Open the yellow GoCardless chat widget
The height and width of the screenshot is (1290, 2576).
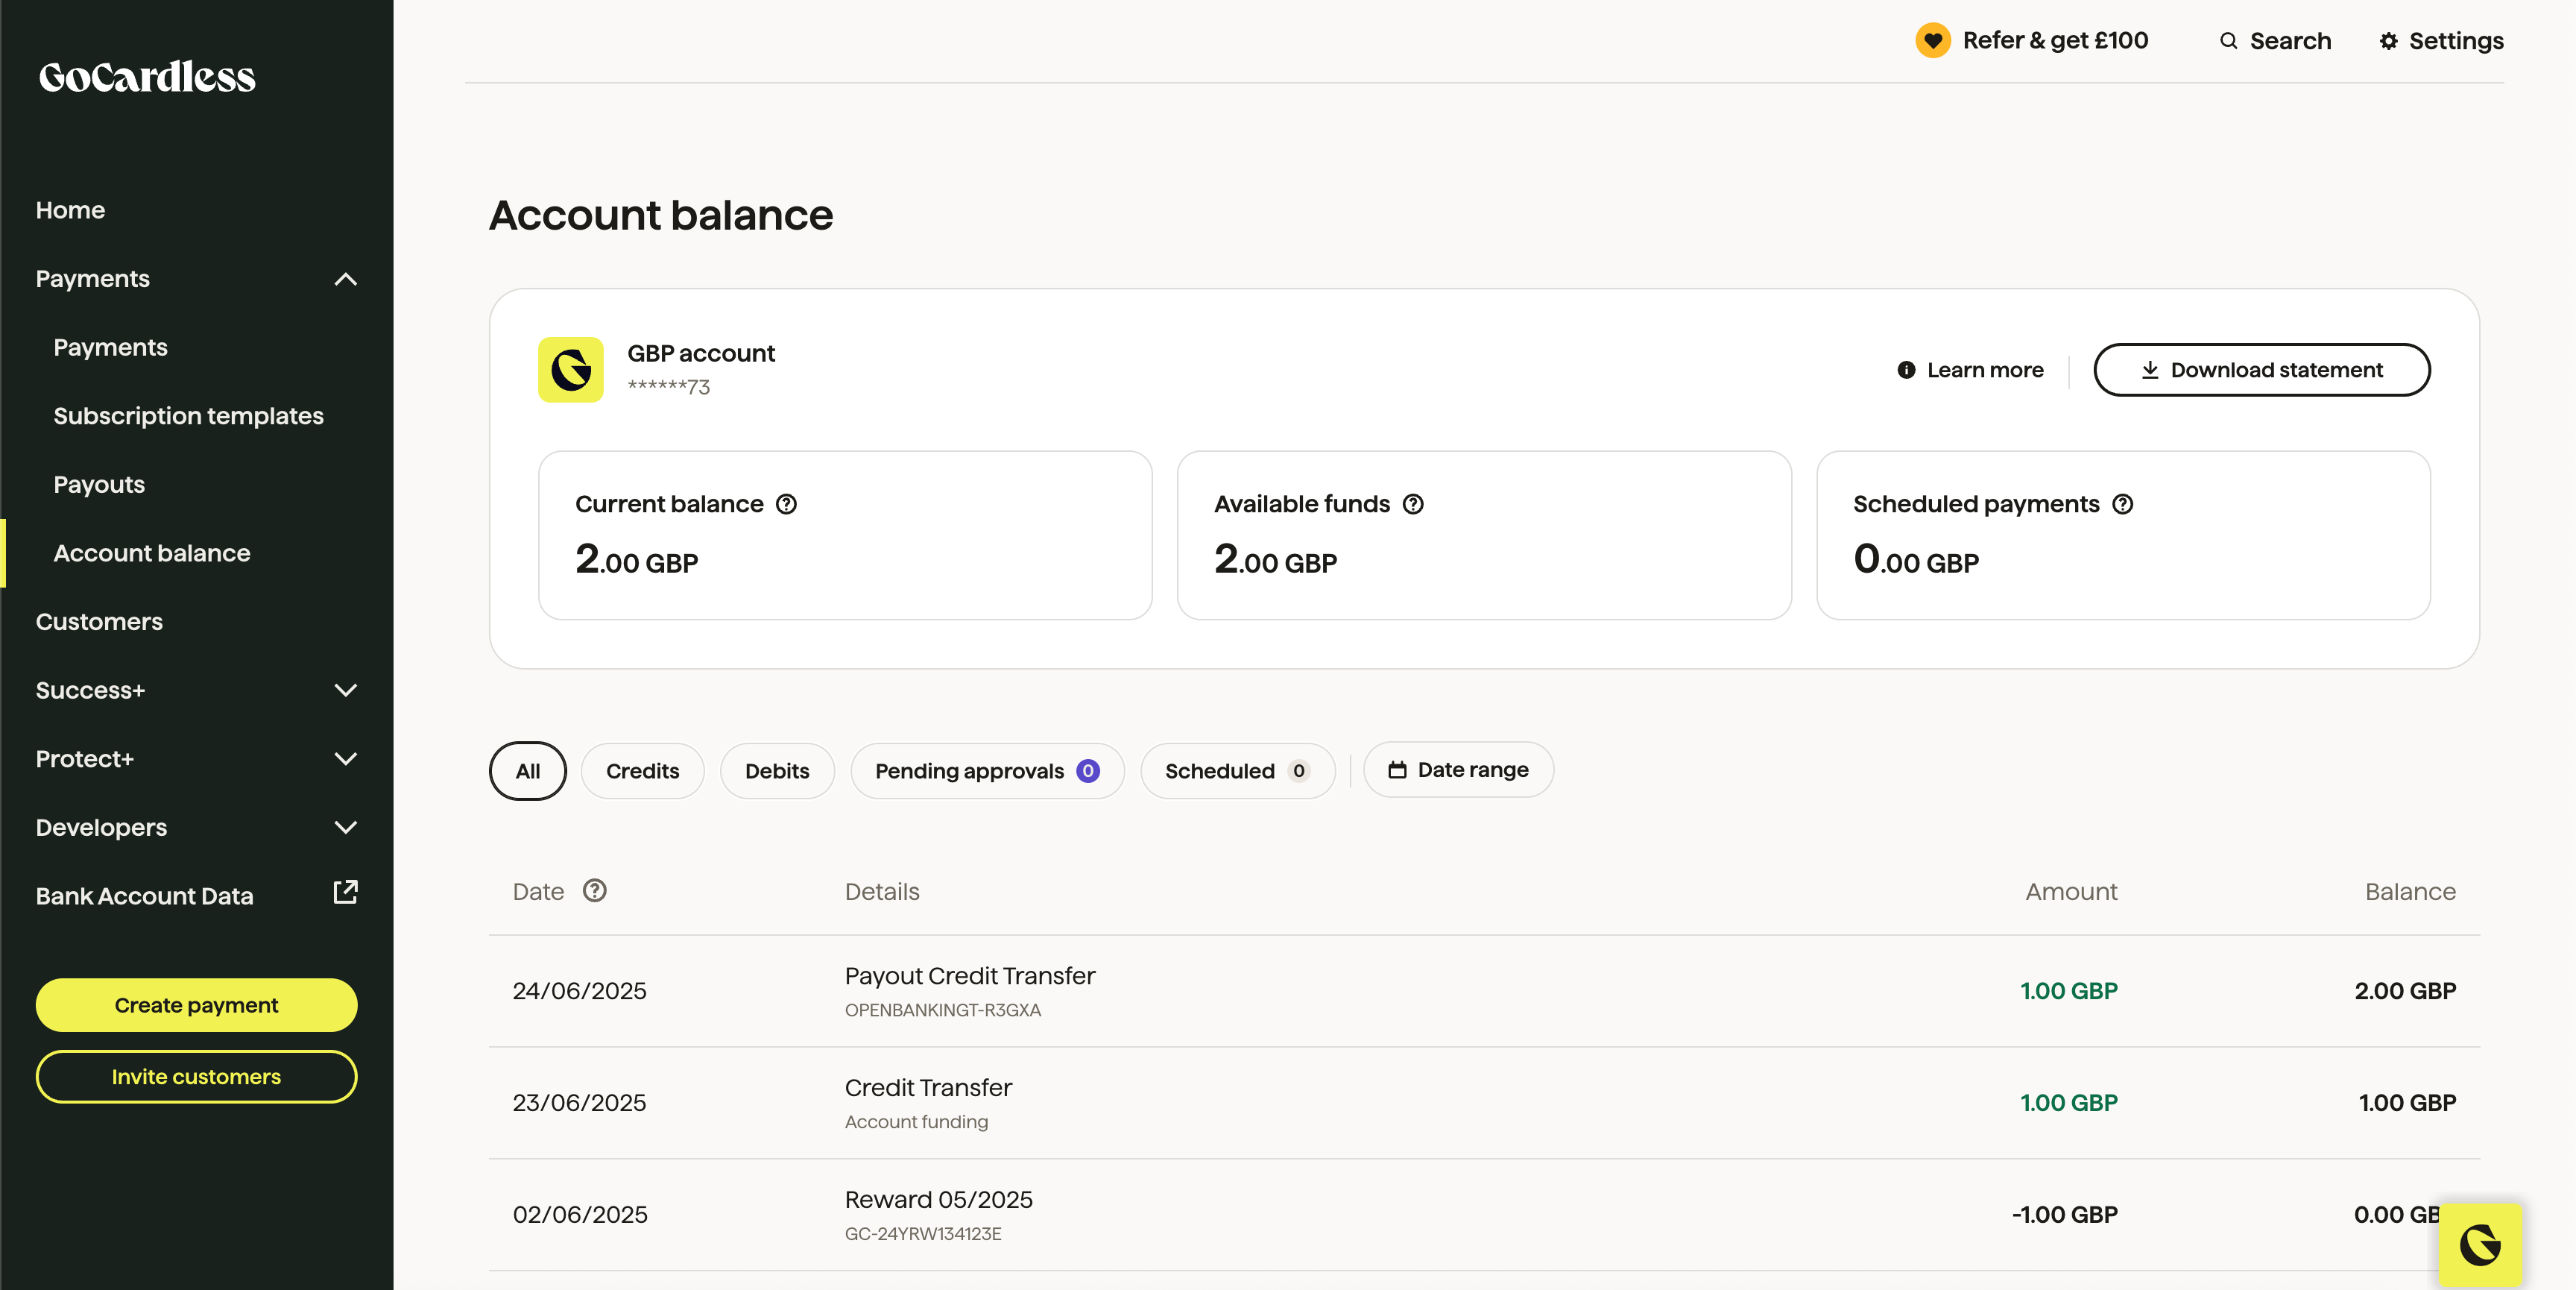click(2480, 1244)
